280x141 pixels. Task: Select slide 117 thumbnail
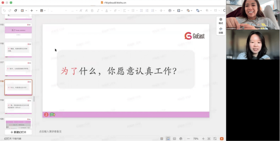(x=18, y=68)
